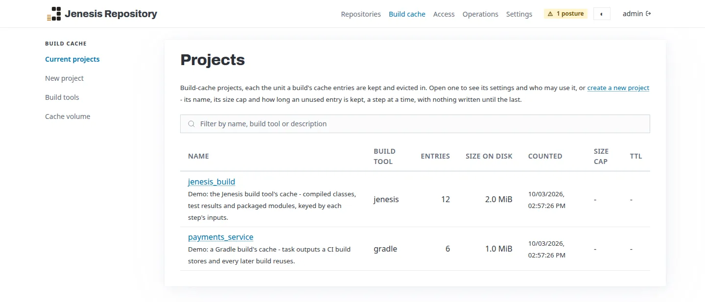This screenshot has height=302, width=705.
Task: Open the Settings nav item
Action: coord(519,14)
